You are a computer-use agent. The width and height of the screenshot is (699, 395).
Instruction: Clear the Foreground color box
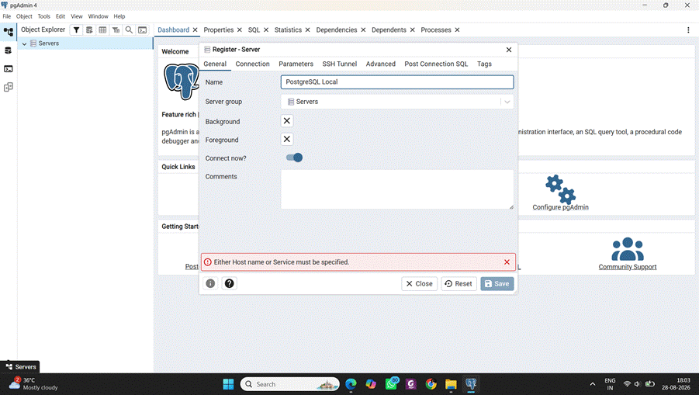click(286, 139)
